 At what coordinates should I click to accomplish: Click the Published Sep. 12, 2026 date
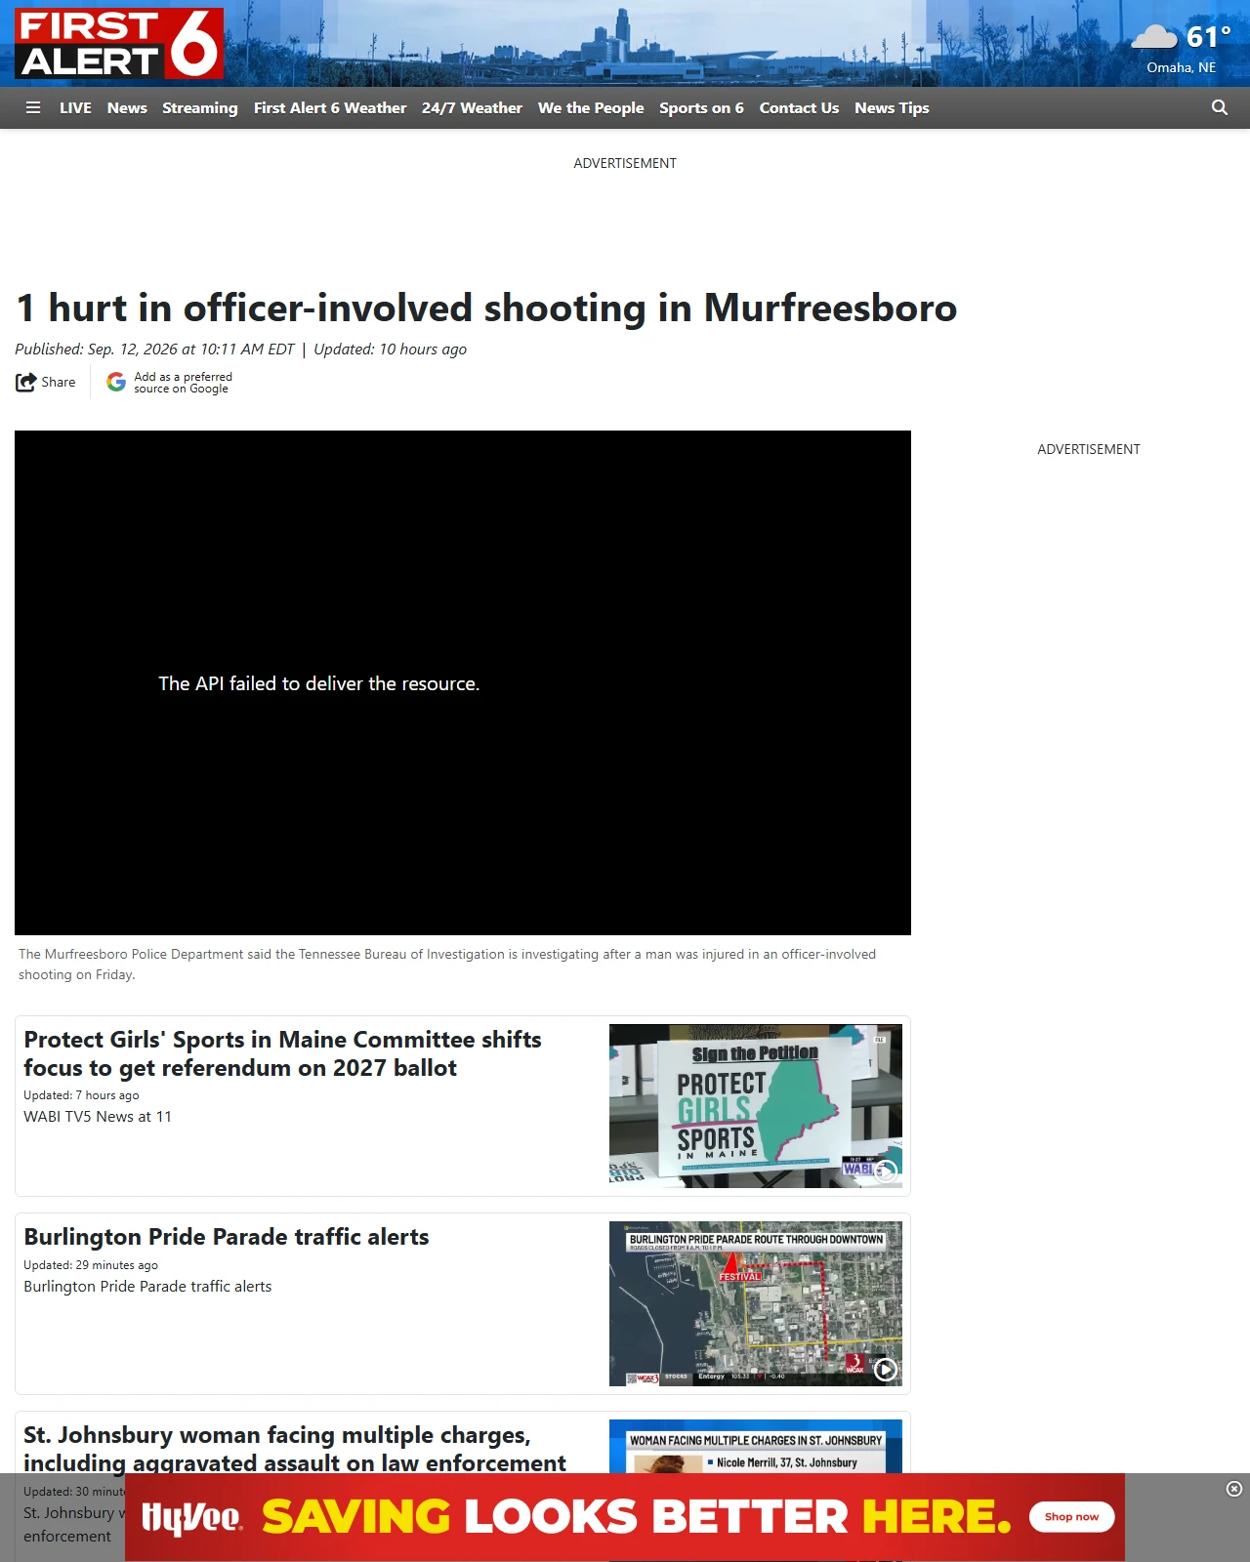154,349
